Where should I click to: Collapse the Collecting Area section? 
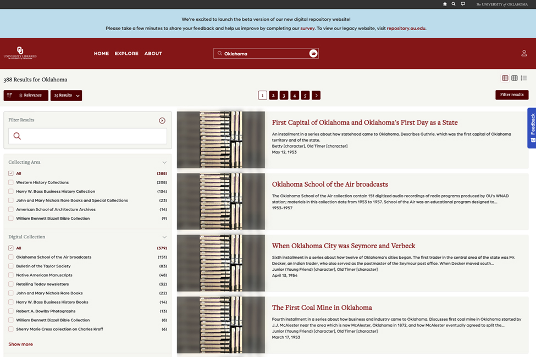164,162
